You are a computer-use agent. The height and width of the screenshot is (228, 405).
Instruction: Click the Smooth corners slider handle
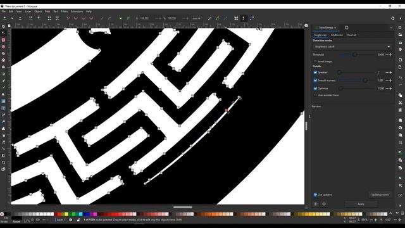click(x=365, y=80)
